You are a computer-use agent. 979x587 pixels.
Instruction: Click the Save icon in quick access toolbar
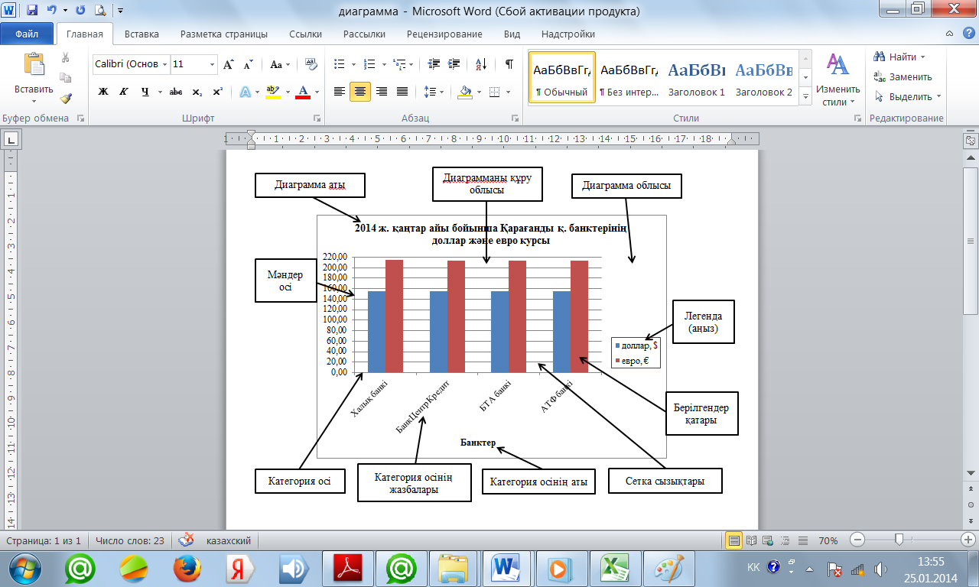tap(31, 11)
